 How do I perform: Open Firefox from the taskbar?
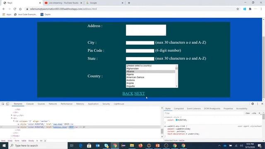140,145
